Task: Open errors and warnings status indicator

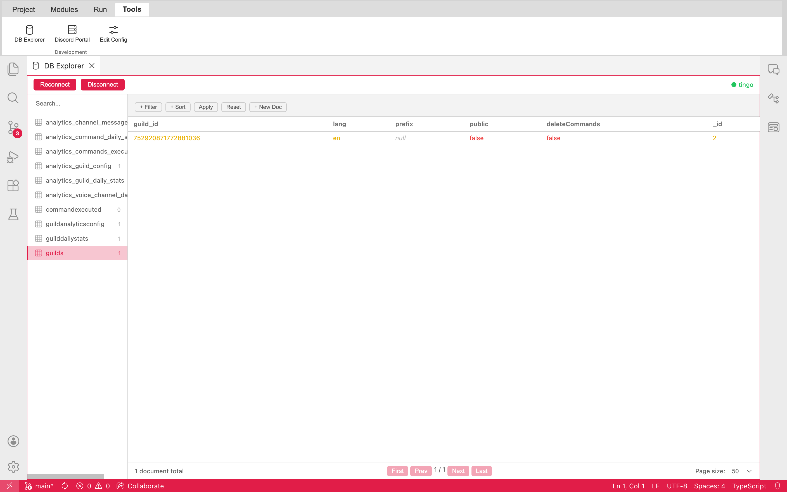Action: pyautogui.click(x=93, y=486)
